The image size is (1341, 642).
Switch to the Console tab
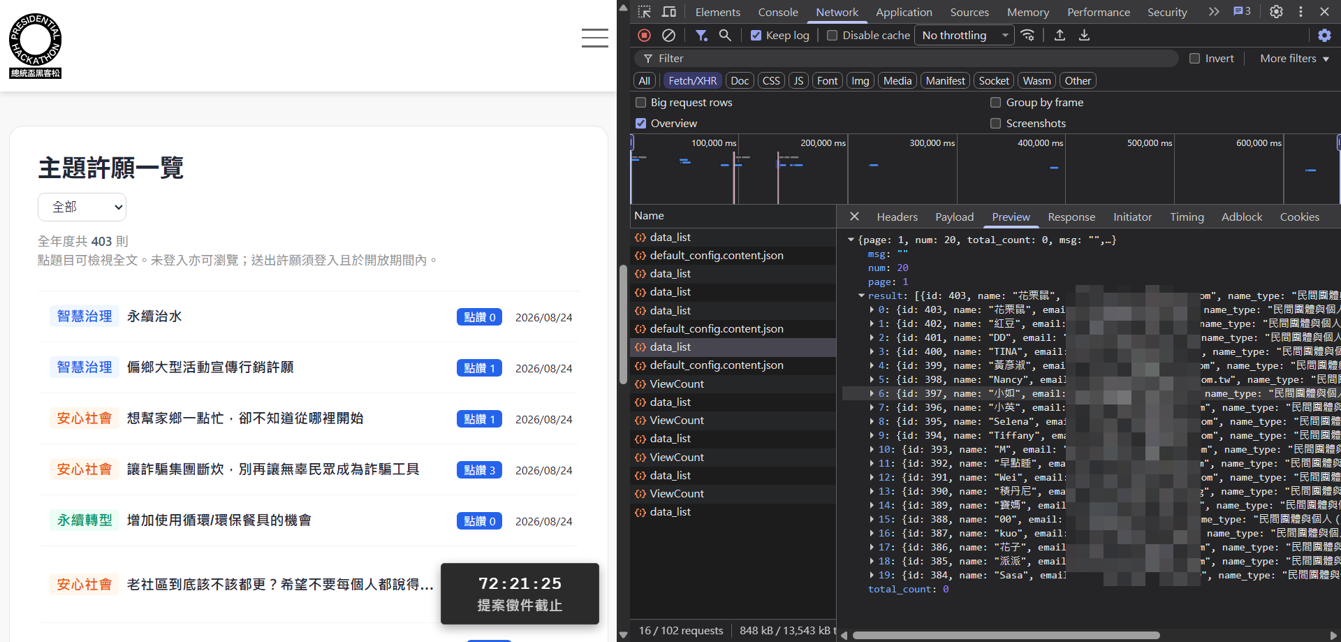(x=778, y=12)
